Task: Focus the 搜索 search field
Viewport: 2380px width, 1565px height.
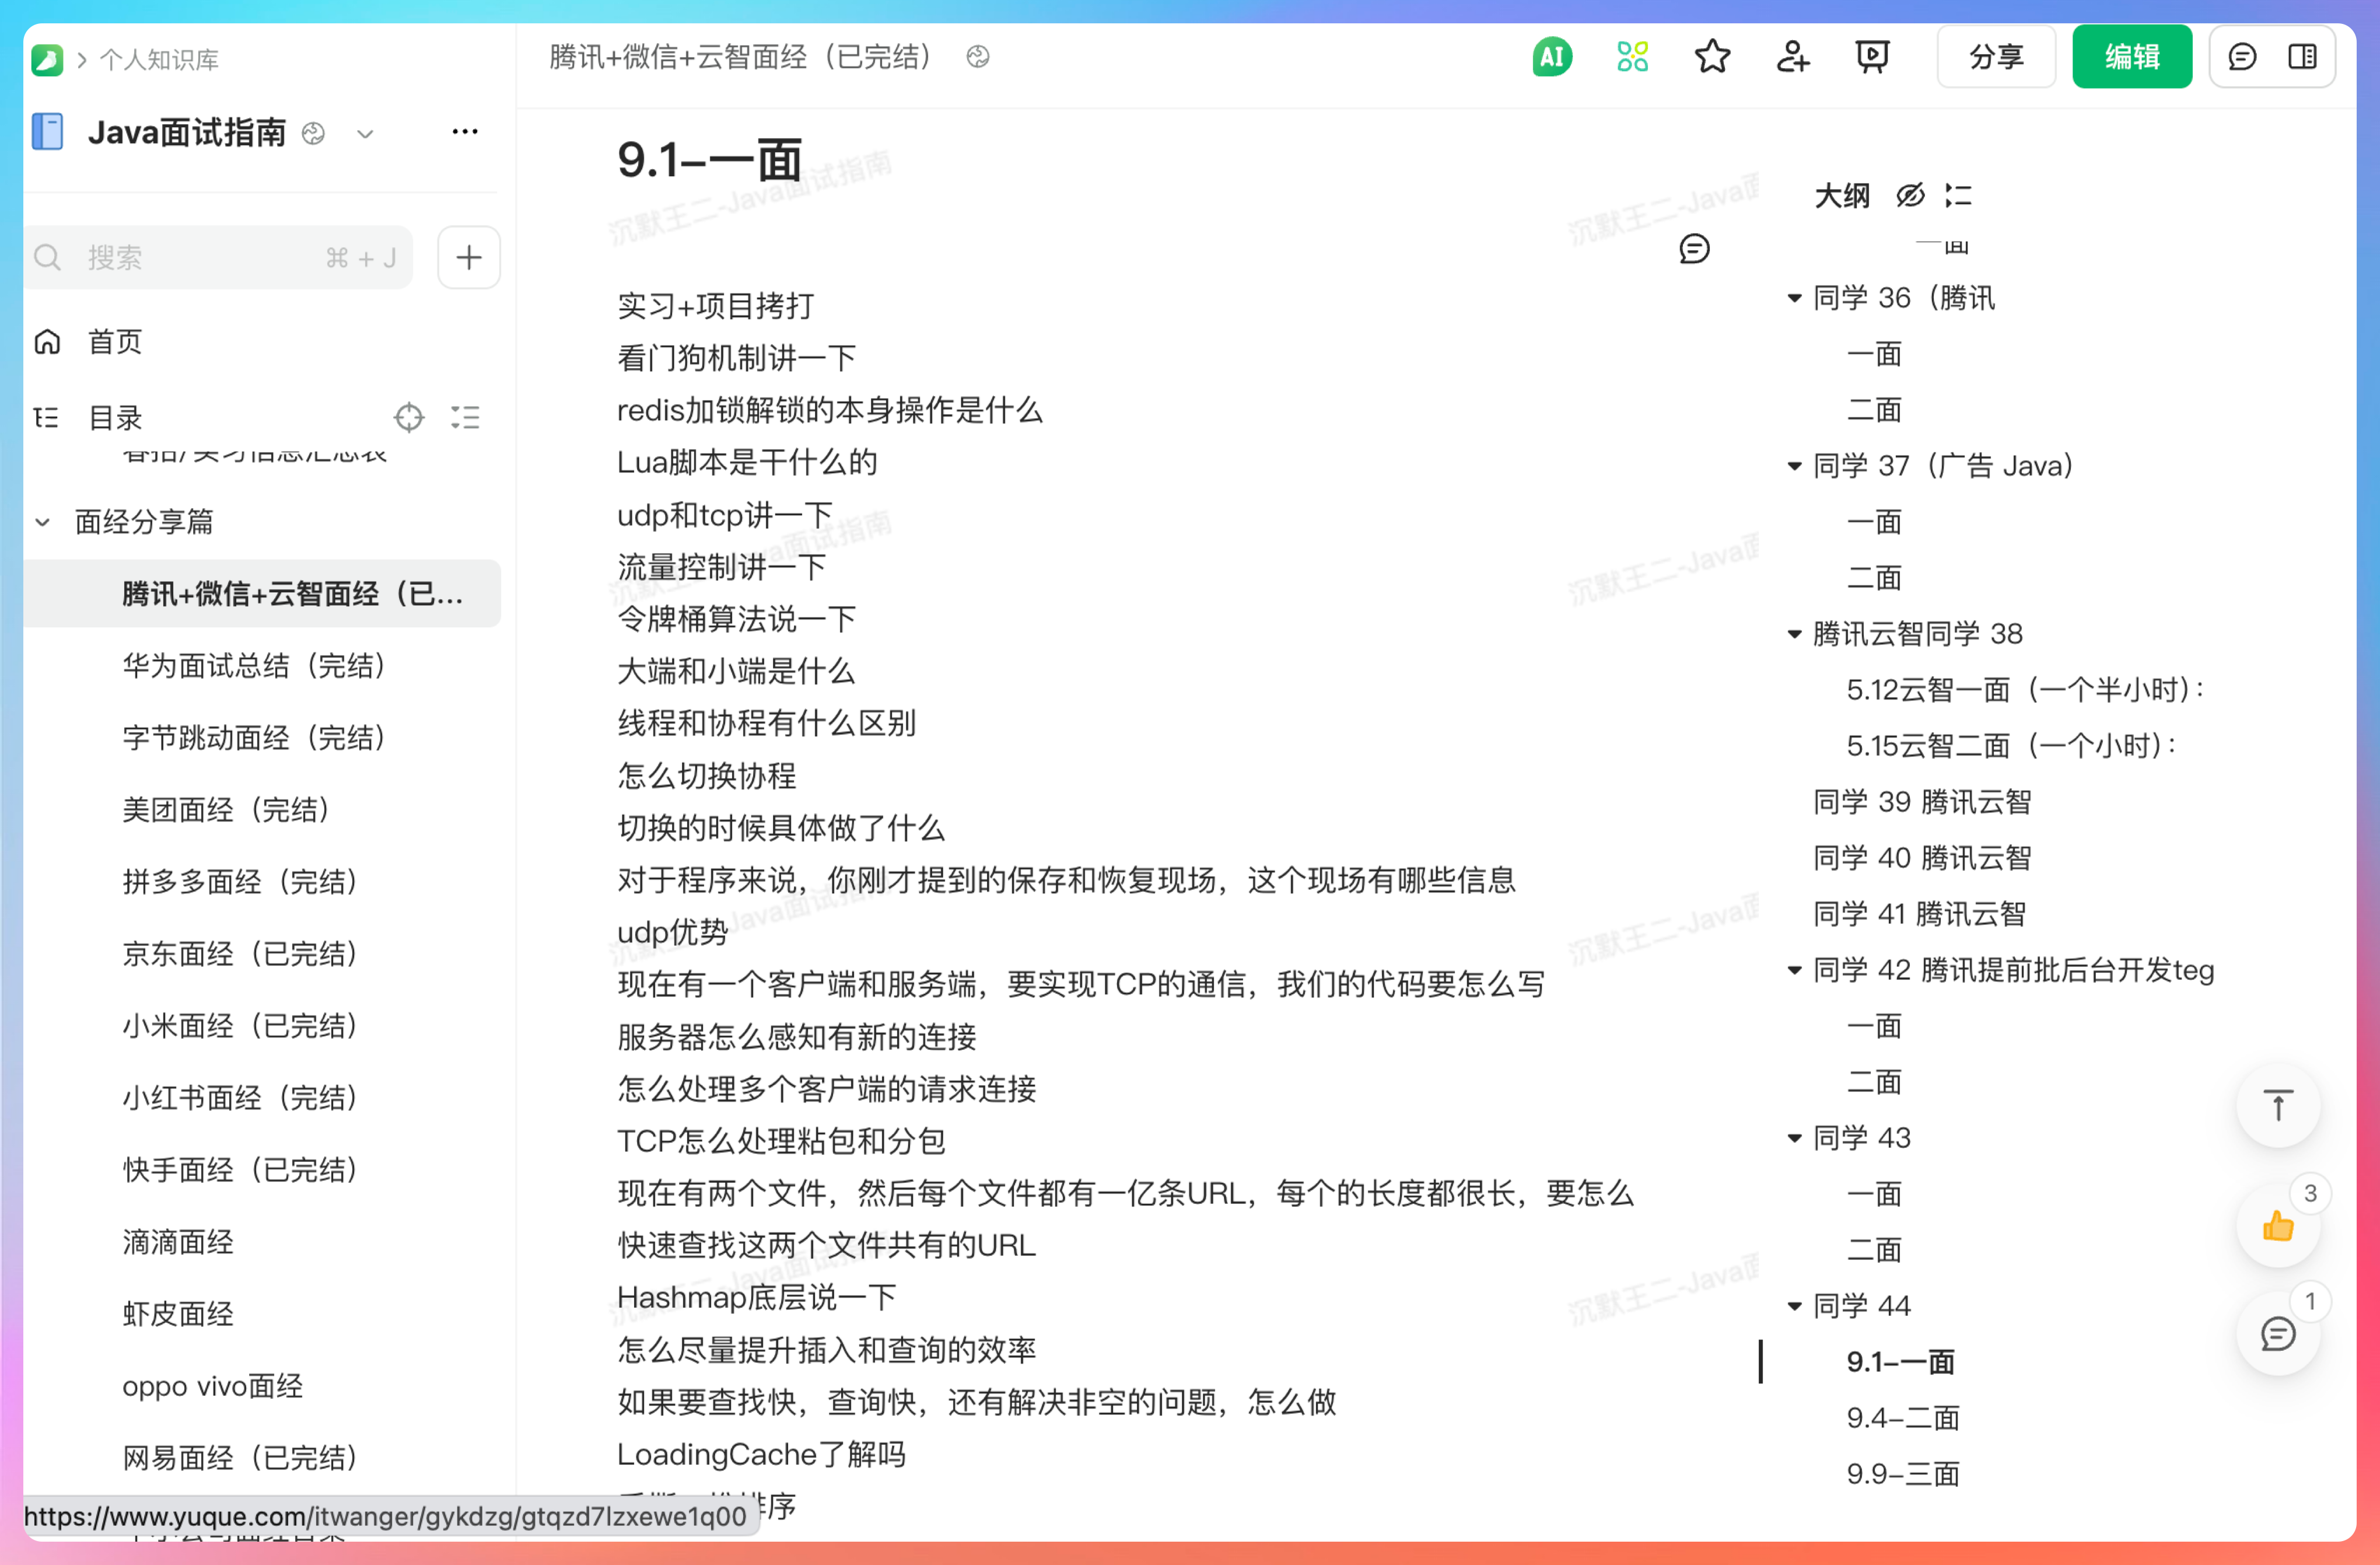Action: point(200,258)
